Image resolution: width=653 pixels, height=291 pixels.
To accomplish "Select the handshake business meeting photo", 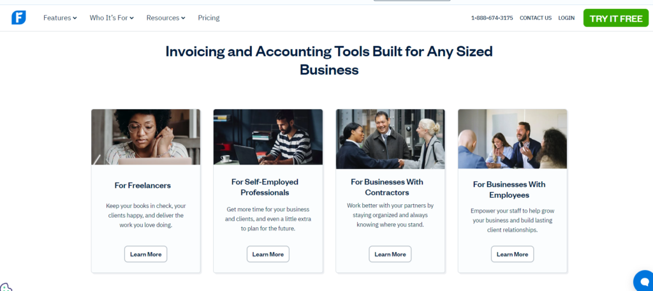I will [390, 139].
